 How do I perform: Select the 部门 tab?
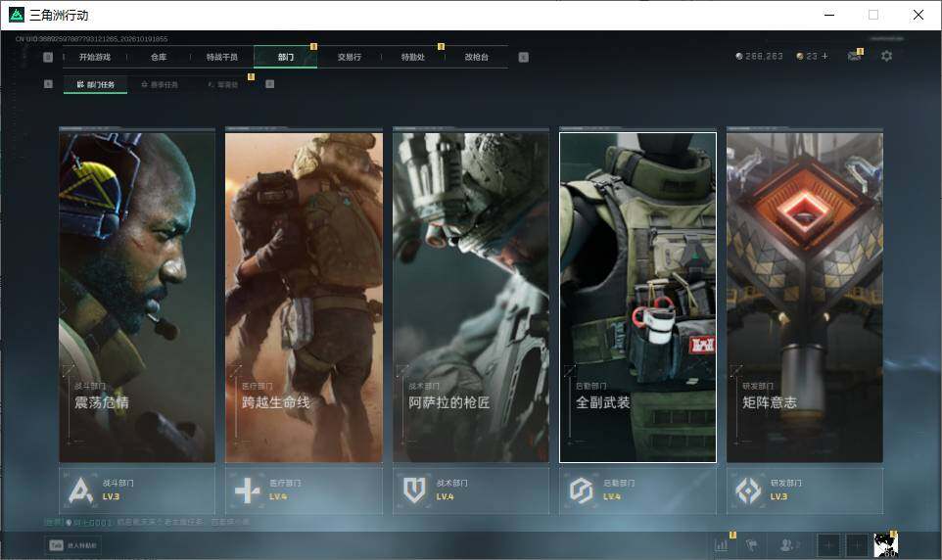click(x=286, y=57)
